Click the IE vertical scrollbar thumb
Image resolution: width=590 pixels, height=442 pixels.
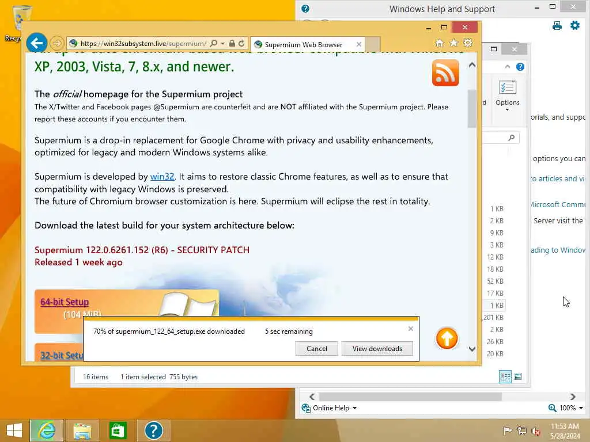coord(472,109)
